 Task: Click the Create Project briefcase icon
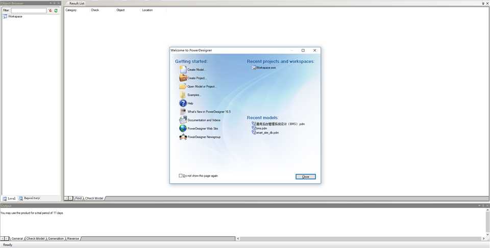click(183, 78)
